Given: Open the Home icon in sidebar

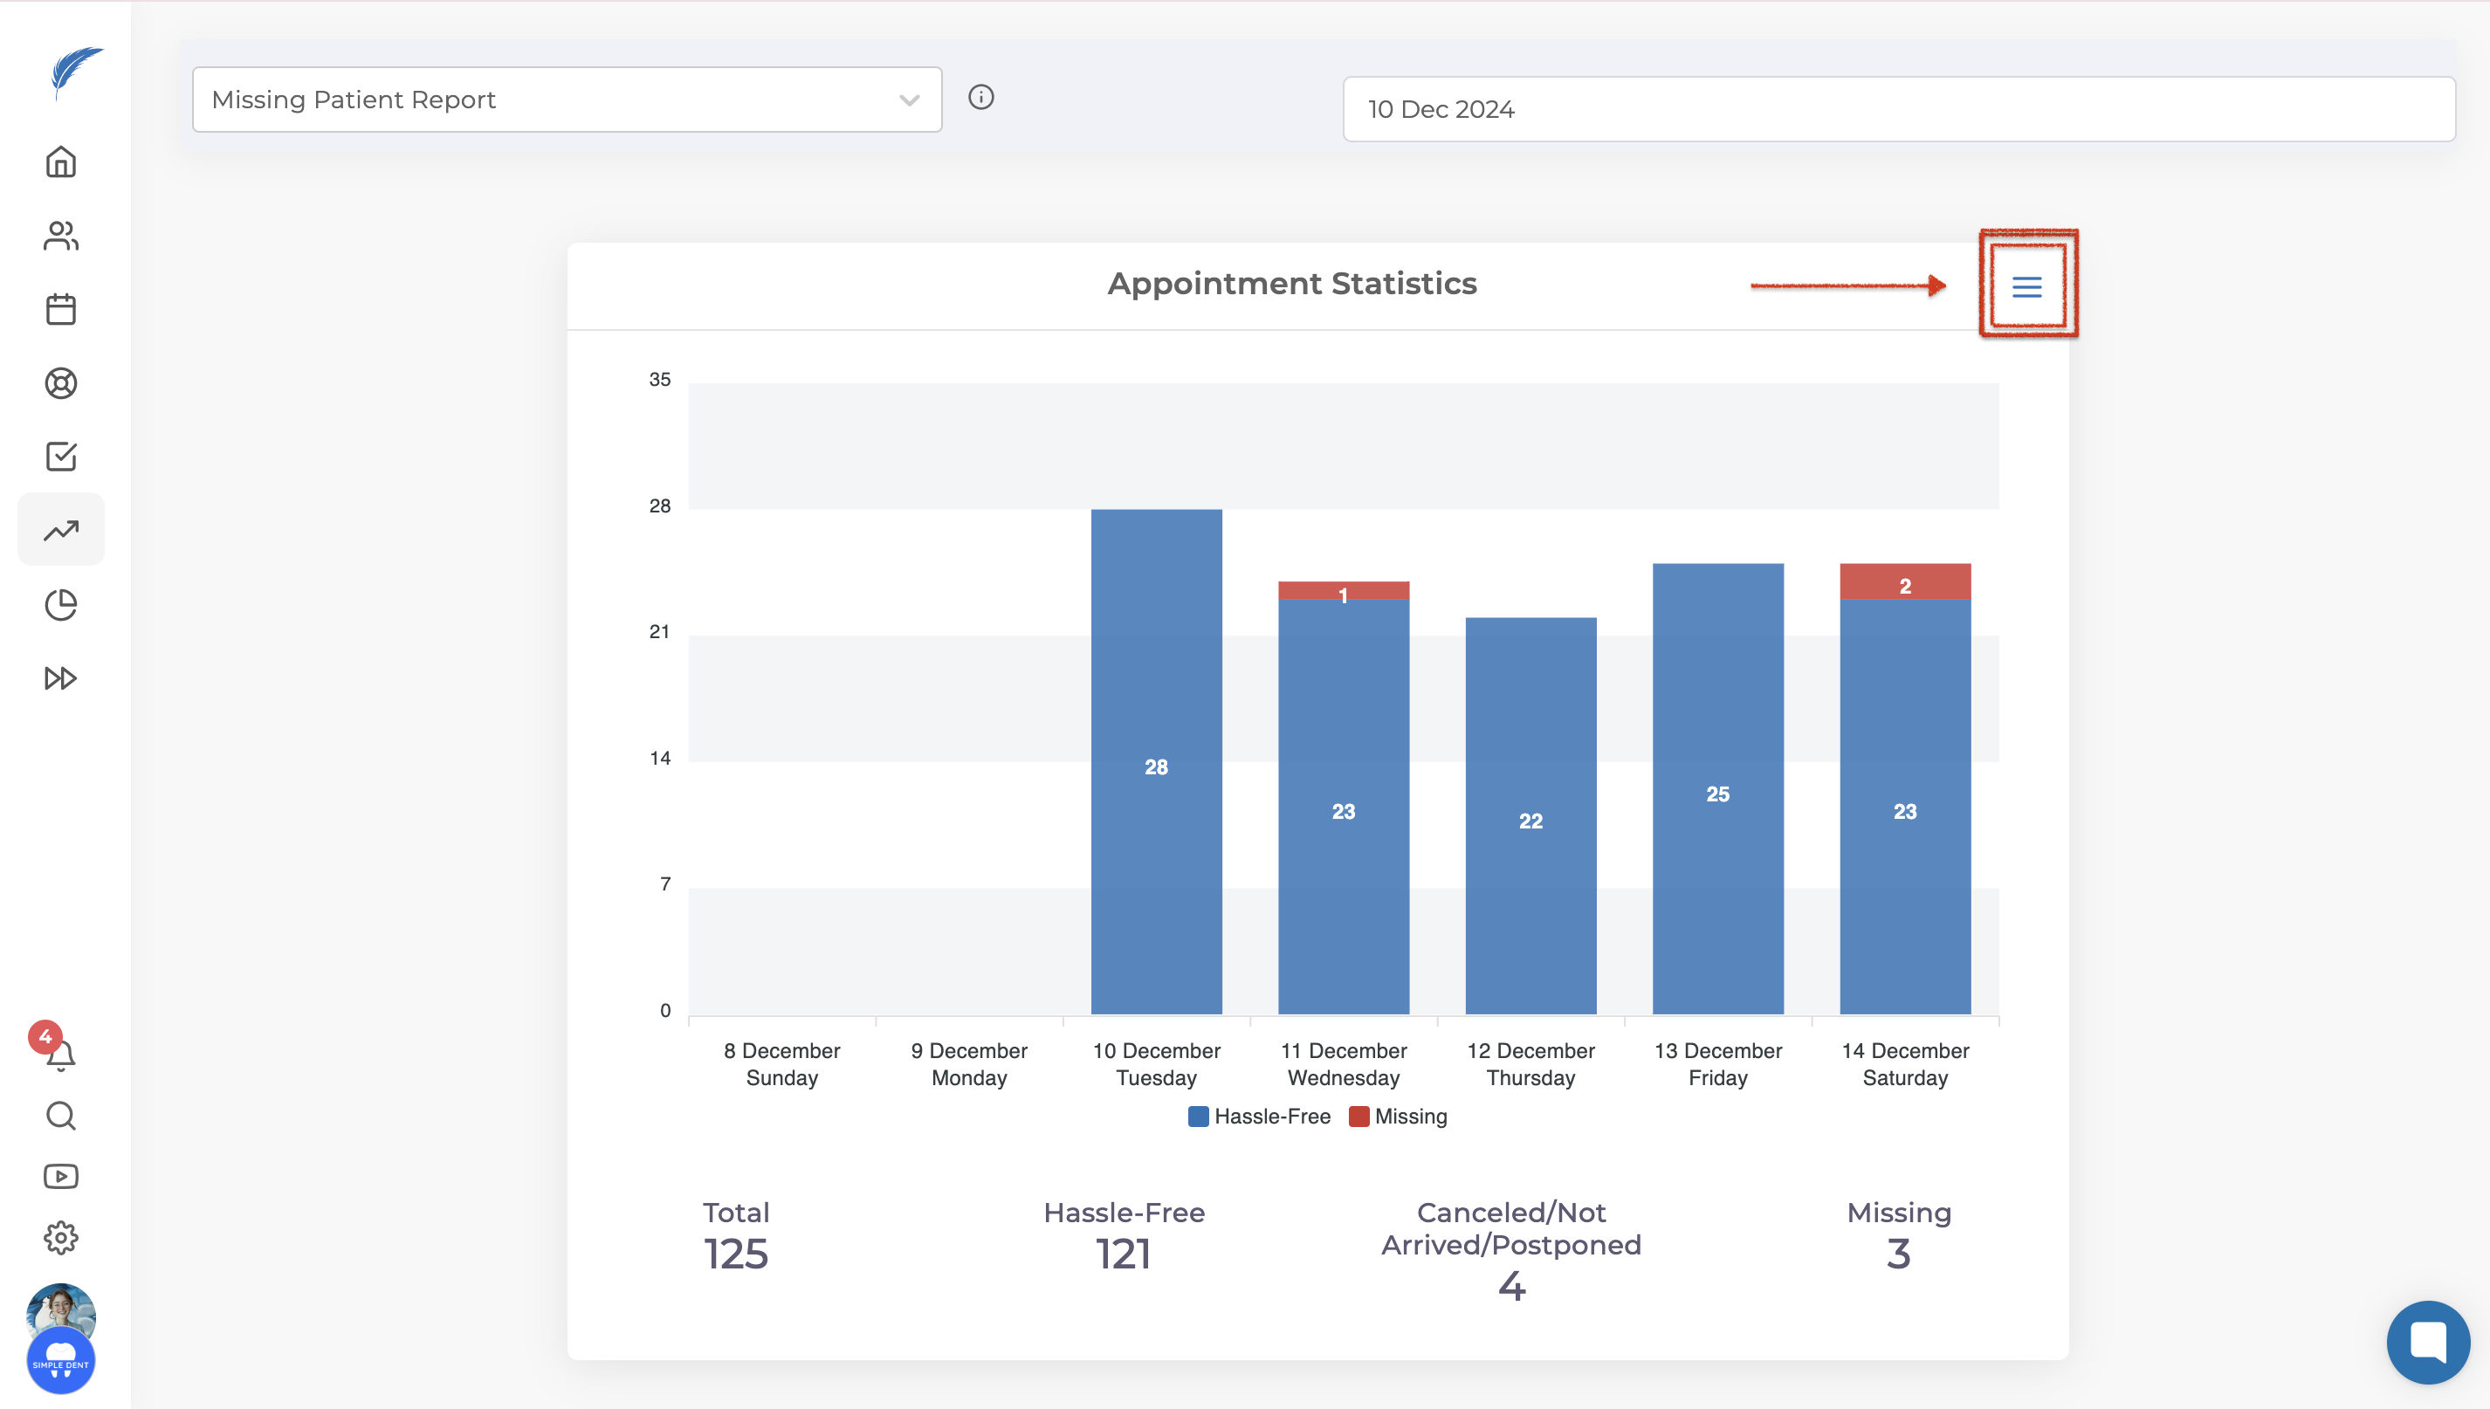Looking at the screenshot, I should [x=61, y=162].
